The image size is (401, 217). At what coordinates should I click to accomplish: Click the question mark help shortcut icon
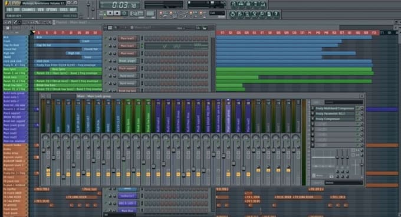click(276, 14)
